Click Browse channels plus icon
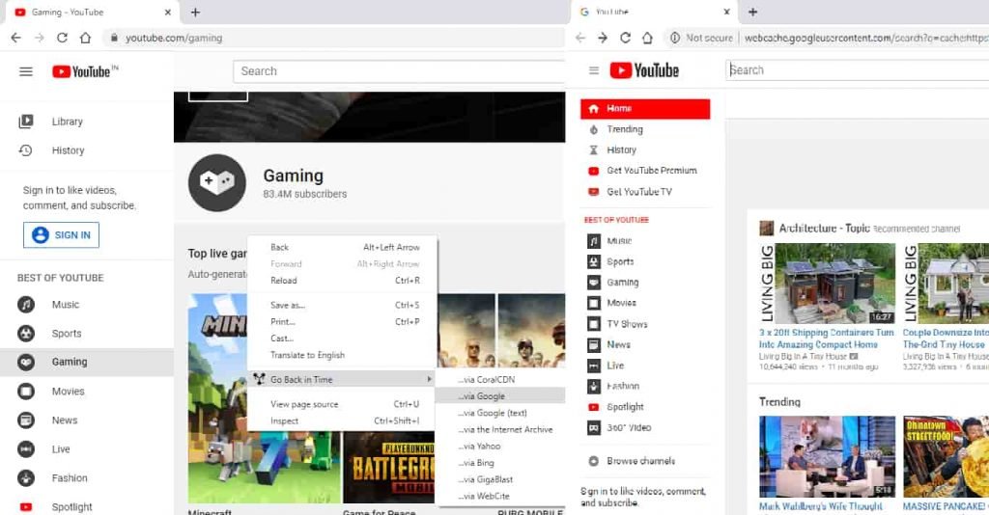The width and height of the screenshot is (989, 515). [594, 462]
